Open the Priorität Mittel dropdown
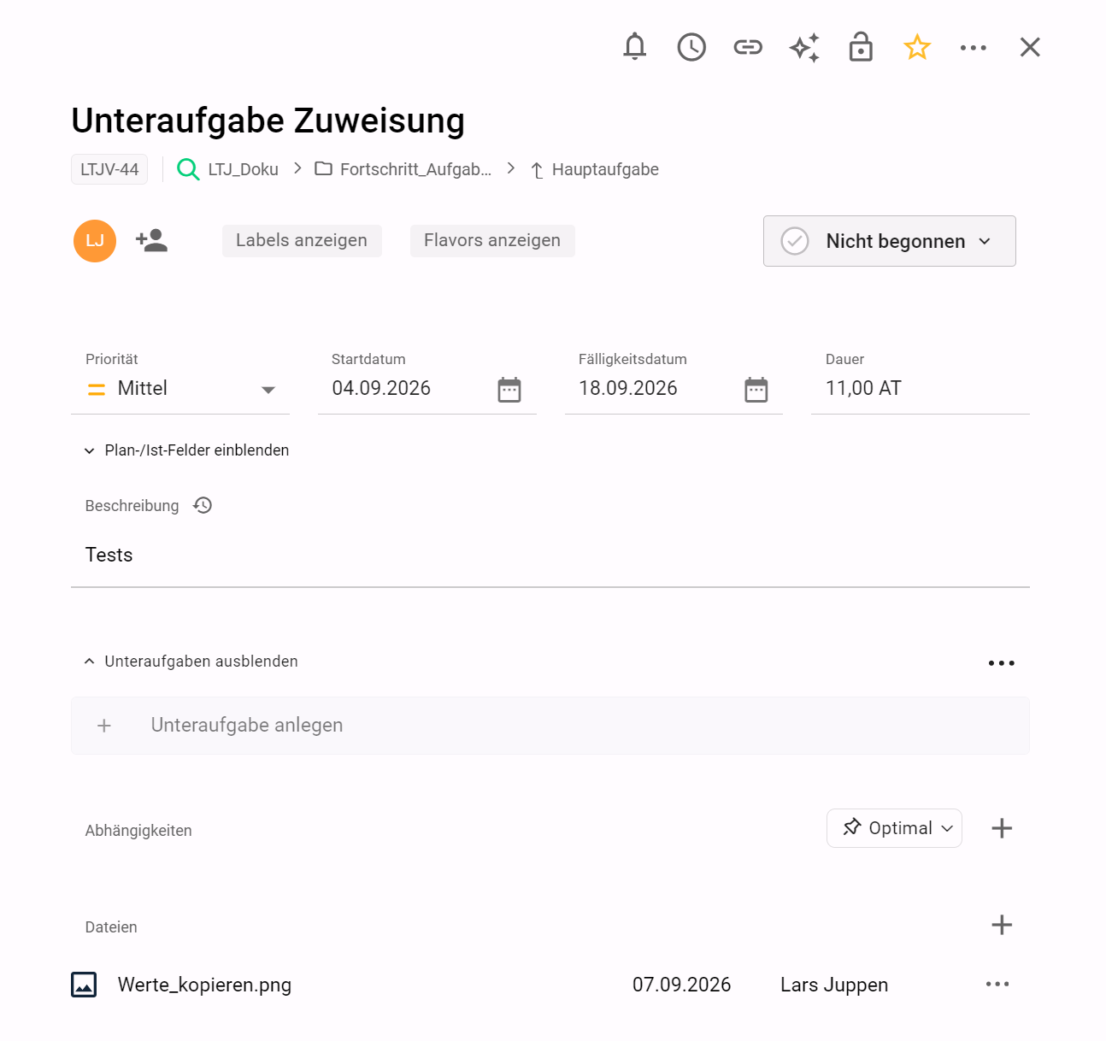Image resolution: width=1106 pixels, height=1041 pixels. coord(180,389)
